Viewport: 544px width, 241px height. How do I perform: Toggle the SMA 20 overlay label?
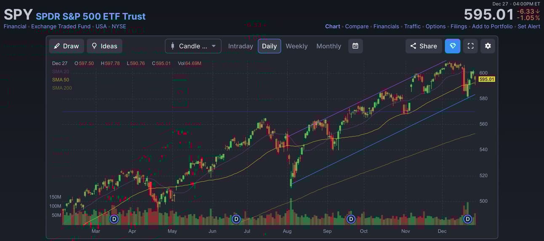(x=61, y=72)
